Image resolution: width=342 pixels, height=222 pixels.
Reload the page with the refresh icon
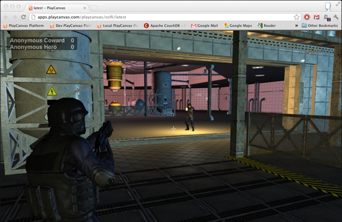[24, 17]
